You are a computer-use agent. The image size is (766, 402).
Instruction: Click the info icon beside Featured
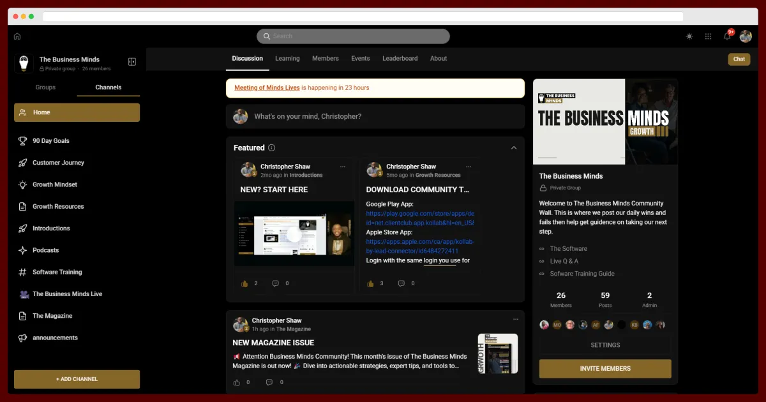pyautogui.click(x=271, y=148)
